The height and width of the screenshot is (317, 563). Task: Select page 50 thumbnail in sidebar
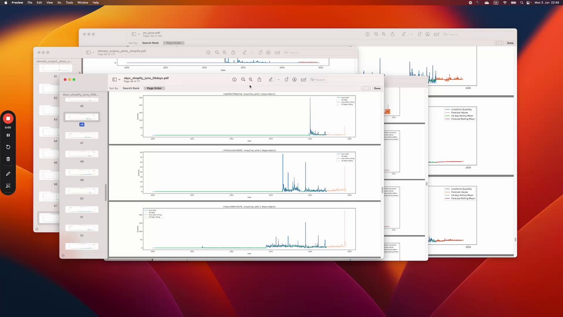82,191
